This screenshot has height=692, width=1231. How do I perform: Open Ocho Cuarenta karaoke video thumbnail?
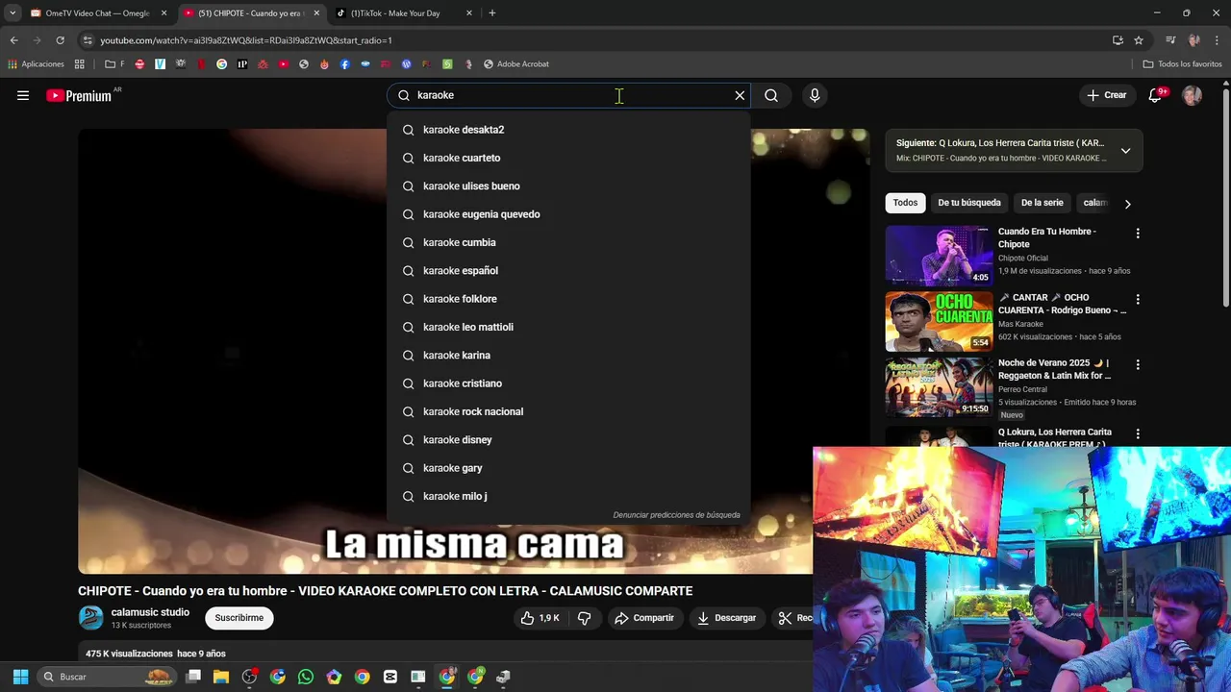[x=939, y=322]
